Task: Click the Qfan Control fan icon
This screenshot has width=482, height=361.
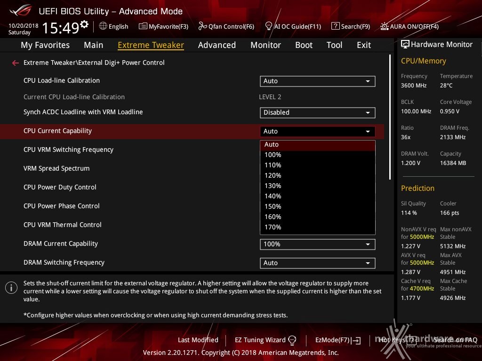Action: click(202, 26)
